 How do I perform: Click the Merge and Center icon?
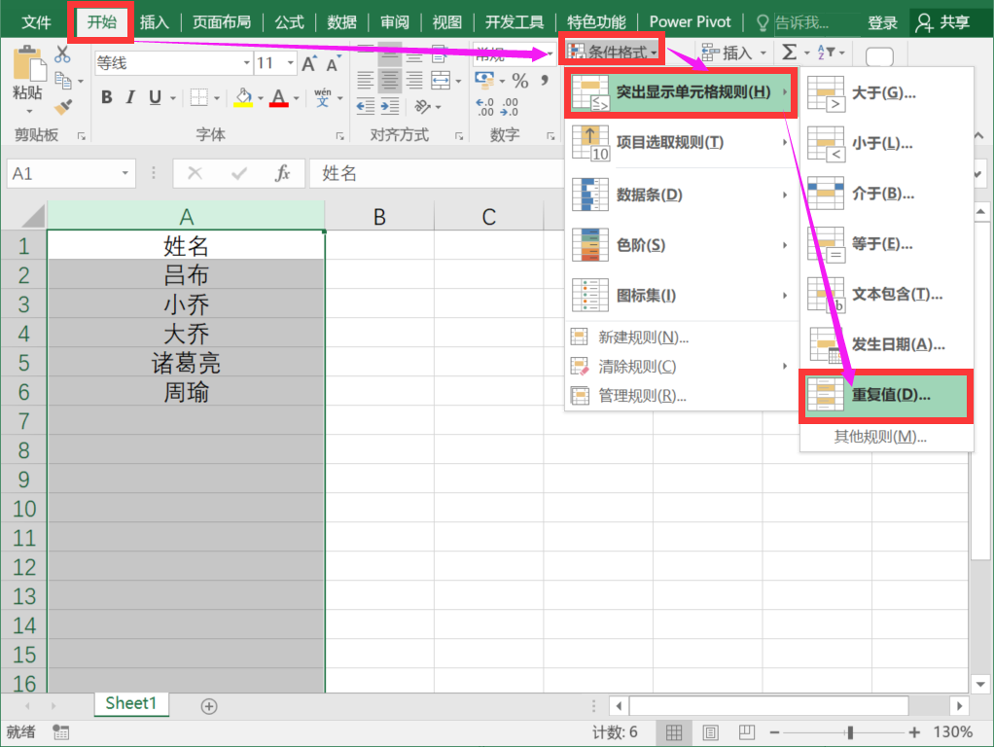point(441,80)
